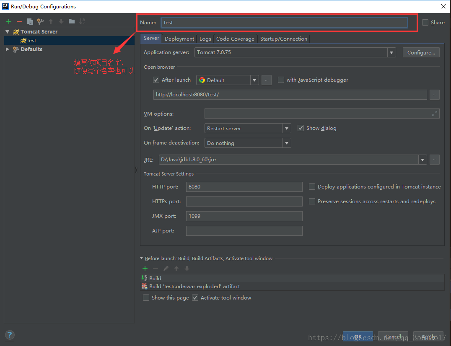Expand the Defaults tree node

pyautogui.click(x=8, y=49)
